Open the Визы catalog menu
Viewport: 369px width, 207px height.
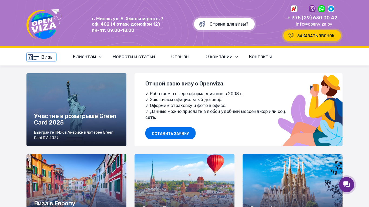[x=41, y=57]
